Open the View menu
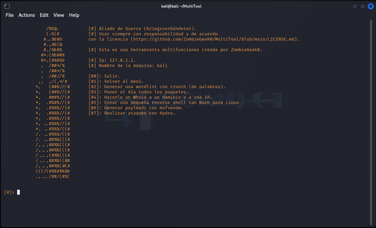Image resolution: width=376 pixels, height=228 pixels. (x=59, y=15)
